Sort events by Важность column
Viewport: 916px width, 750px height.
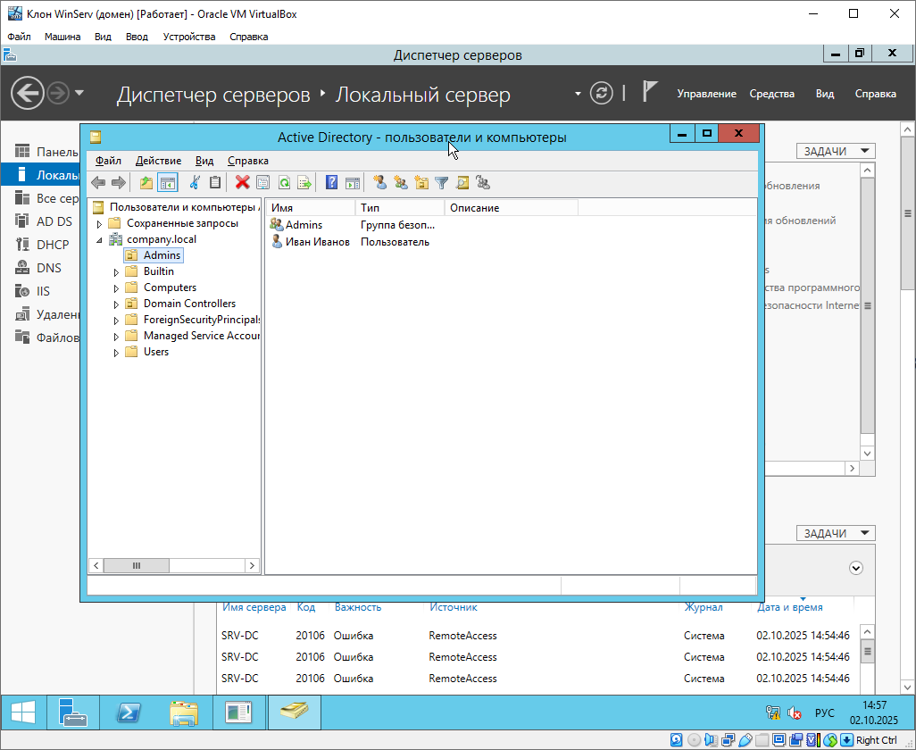[357, 607]
